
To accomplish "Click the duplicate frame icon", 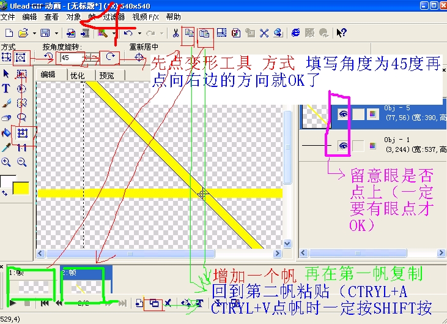I will click(x=155, y=303).
